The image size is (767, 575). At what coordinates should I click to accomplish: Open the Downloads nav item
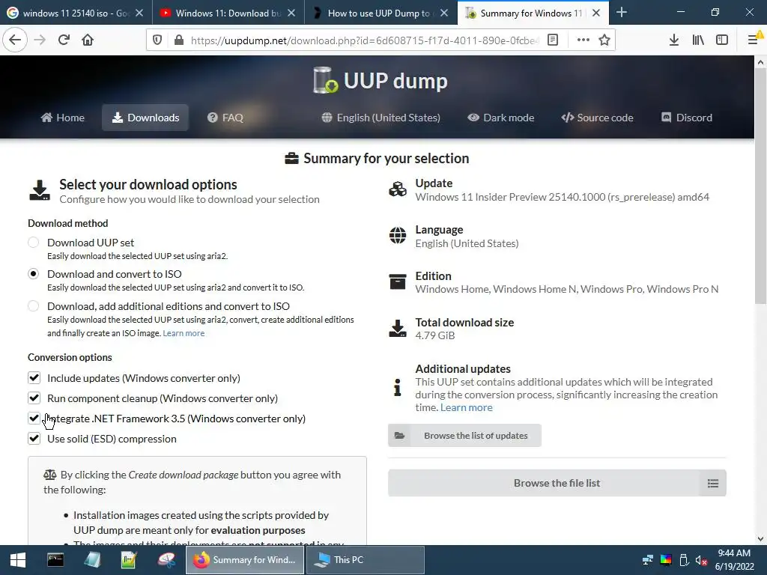click(x=145, y=118)
